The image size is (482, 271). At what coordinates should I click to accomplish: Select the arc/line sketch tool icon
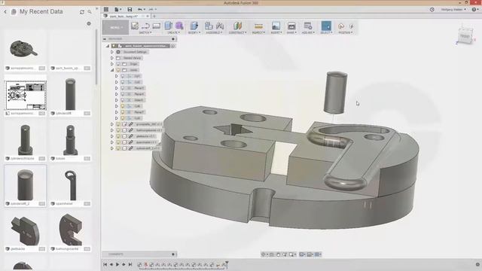(x=145, y=26)
